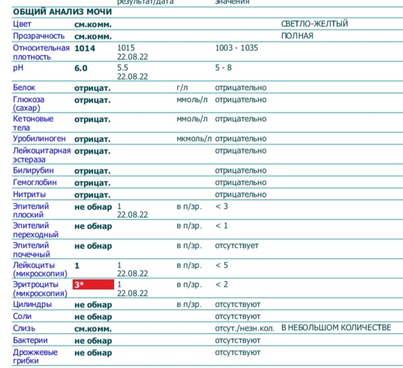Select the Уробилиноген label
403x368 pixels.
tap(39, 139)
